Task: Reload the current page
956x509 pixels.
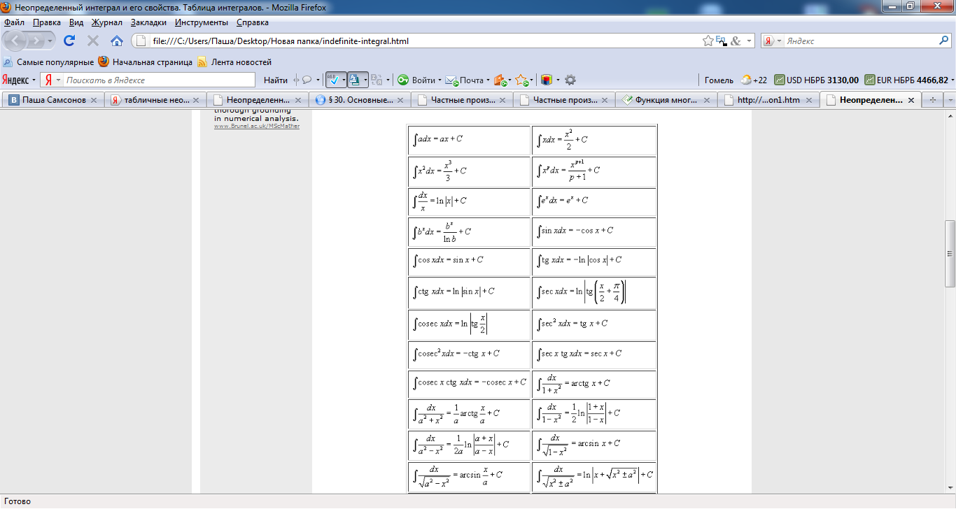Action: click(69, 41)
